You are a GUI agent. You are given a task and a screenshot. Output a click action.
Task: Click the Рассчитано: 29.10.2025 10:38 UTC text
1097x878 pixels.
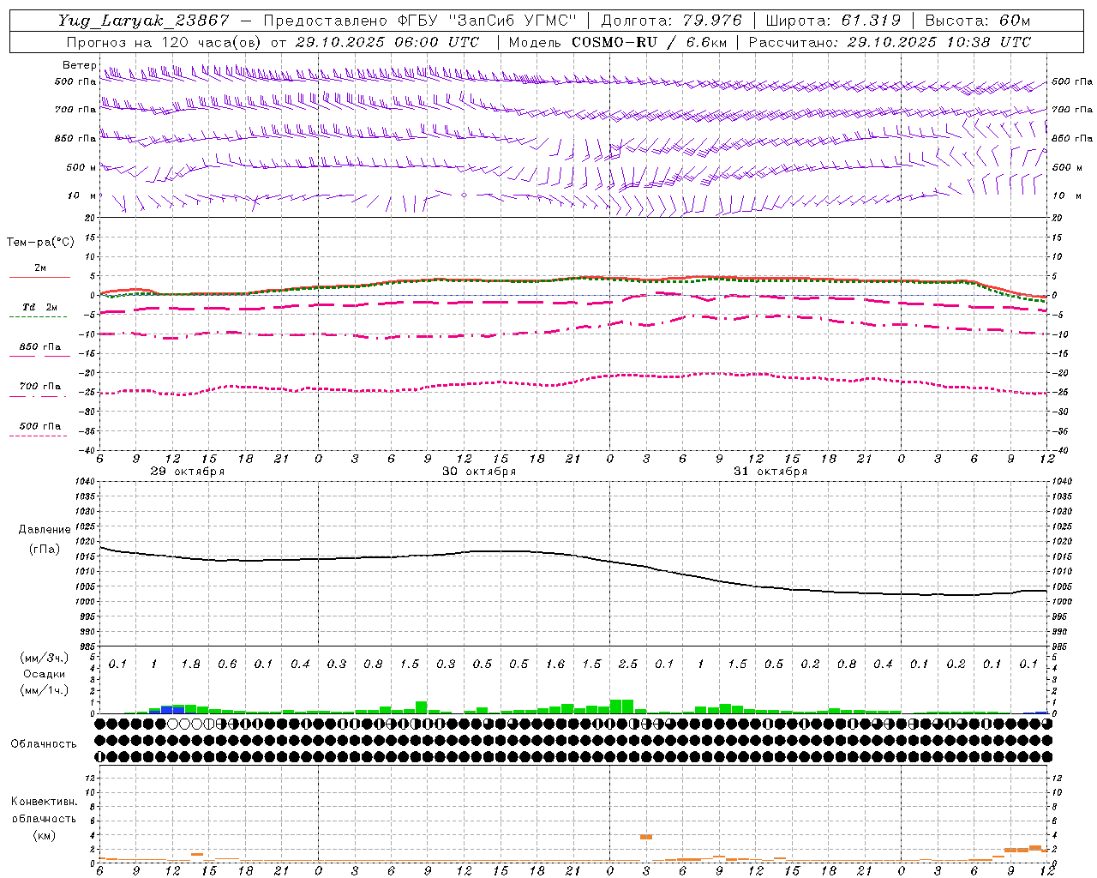click(x=890, y=42)
